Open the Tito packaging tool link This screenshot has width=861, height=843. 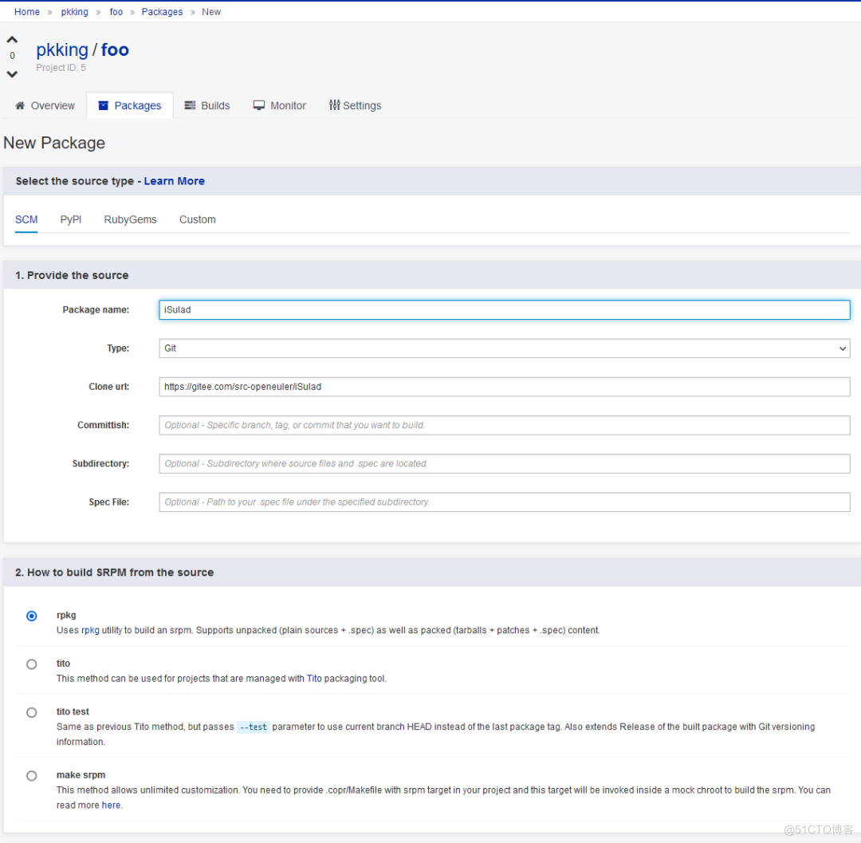point(314,679)
